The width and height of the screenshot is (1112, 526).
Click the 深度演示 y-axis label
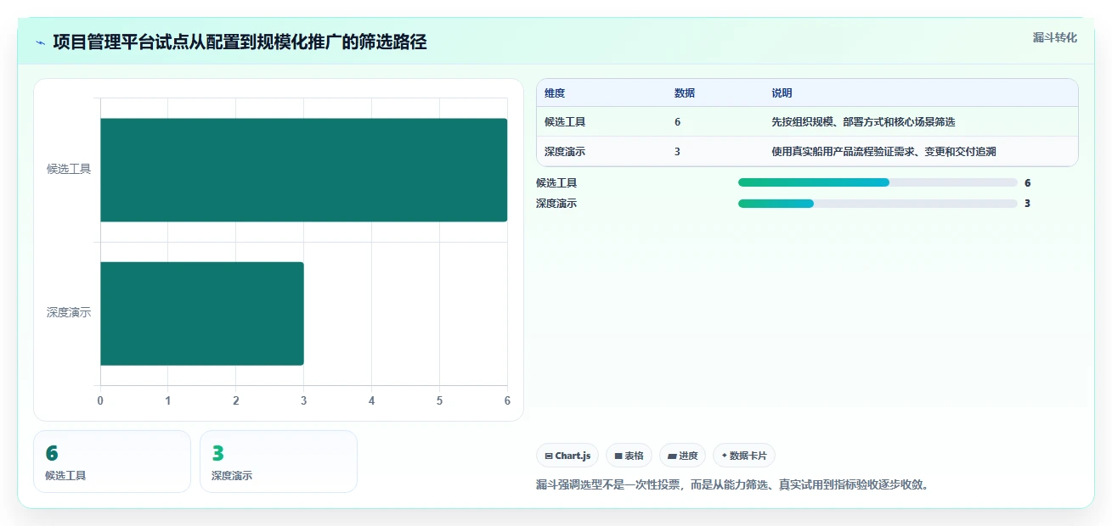click(x=69, y=312)
